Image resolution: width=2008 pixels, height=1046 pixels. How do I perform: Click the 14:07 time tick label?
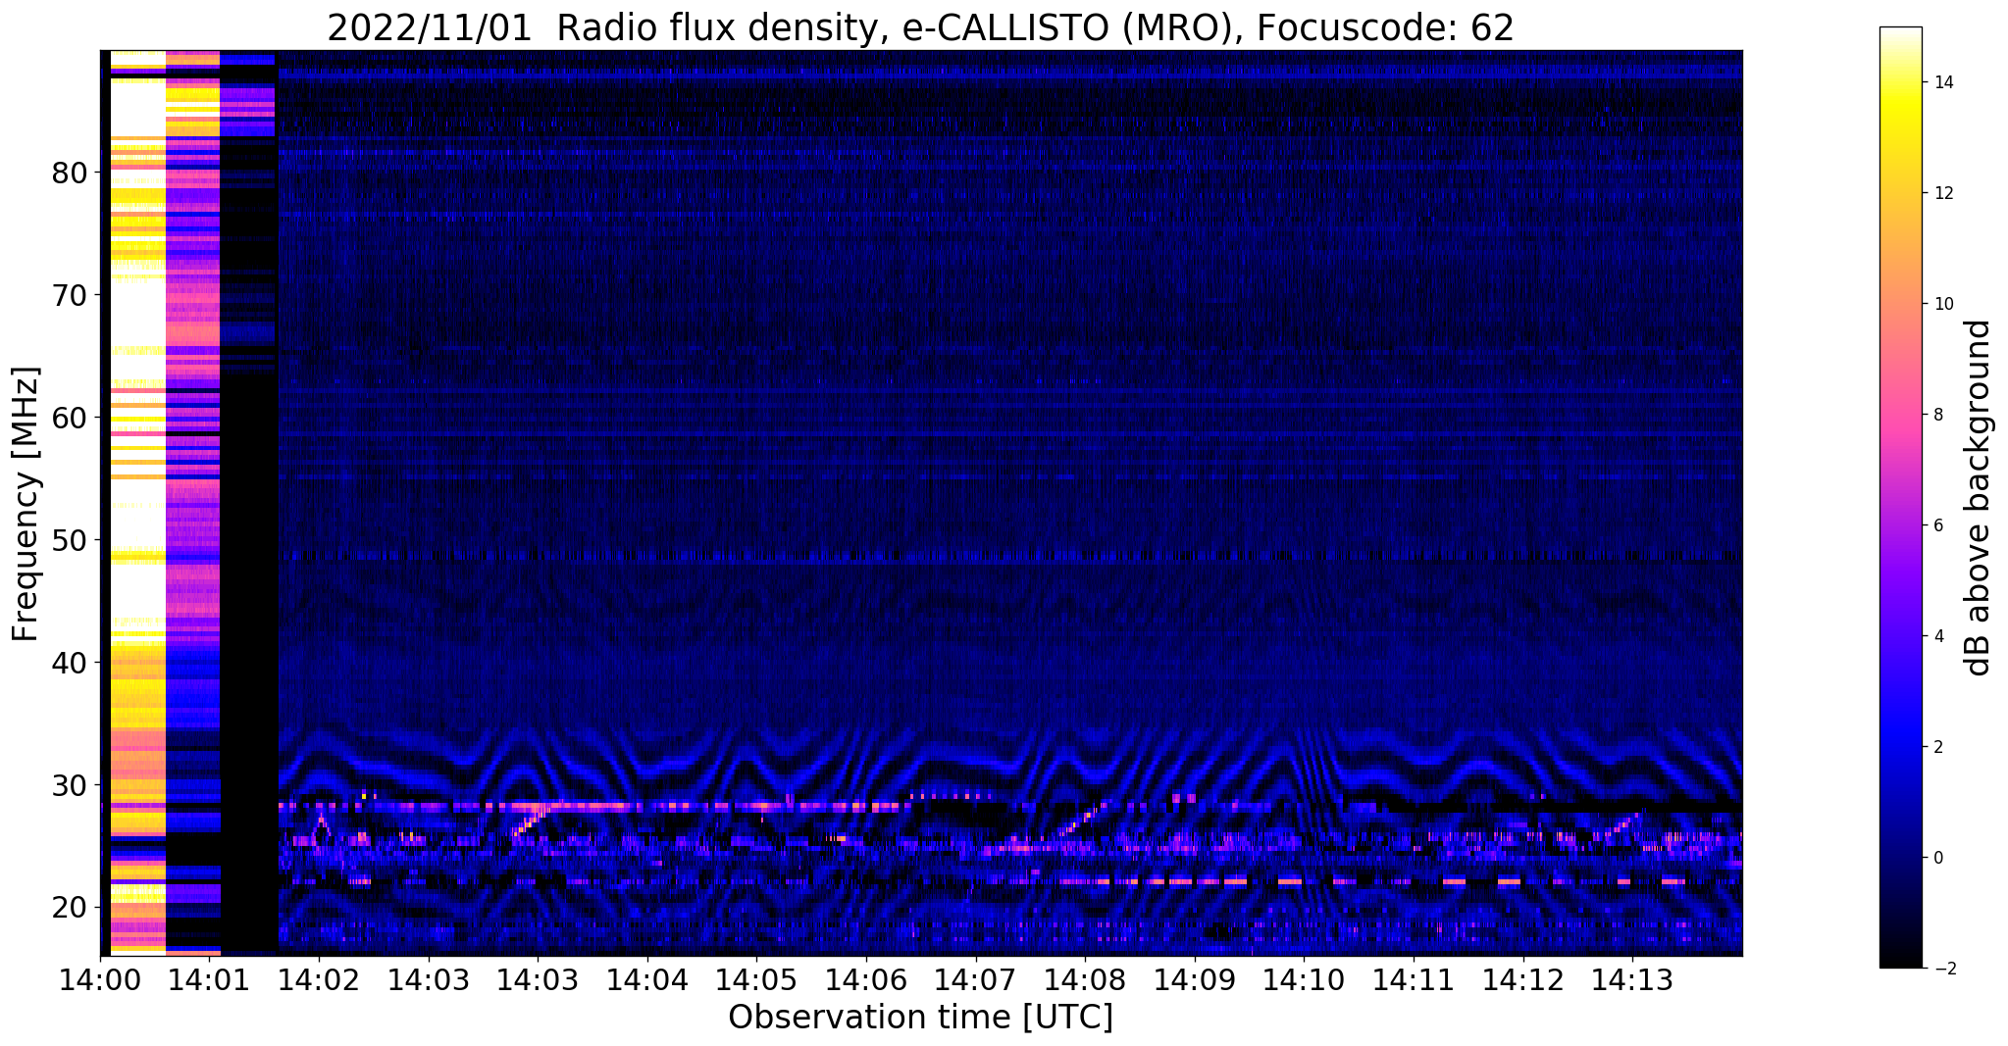[x=975, y=978]
